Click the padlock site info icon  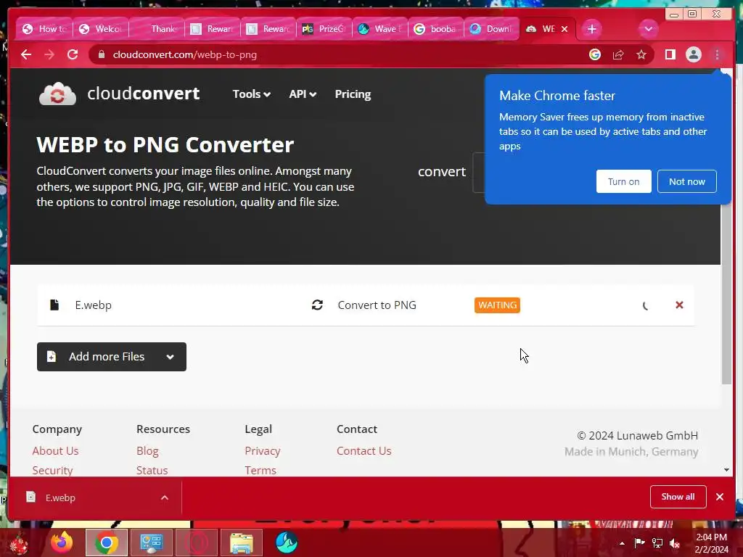(102, 54)
